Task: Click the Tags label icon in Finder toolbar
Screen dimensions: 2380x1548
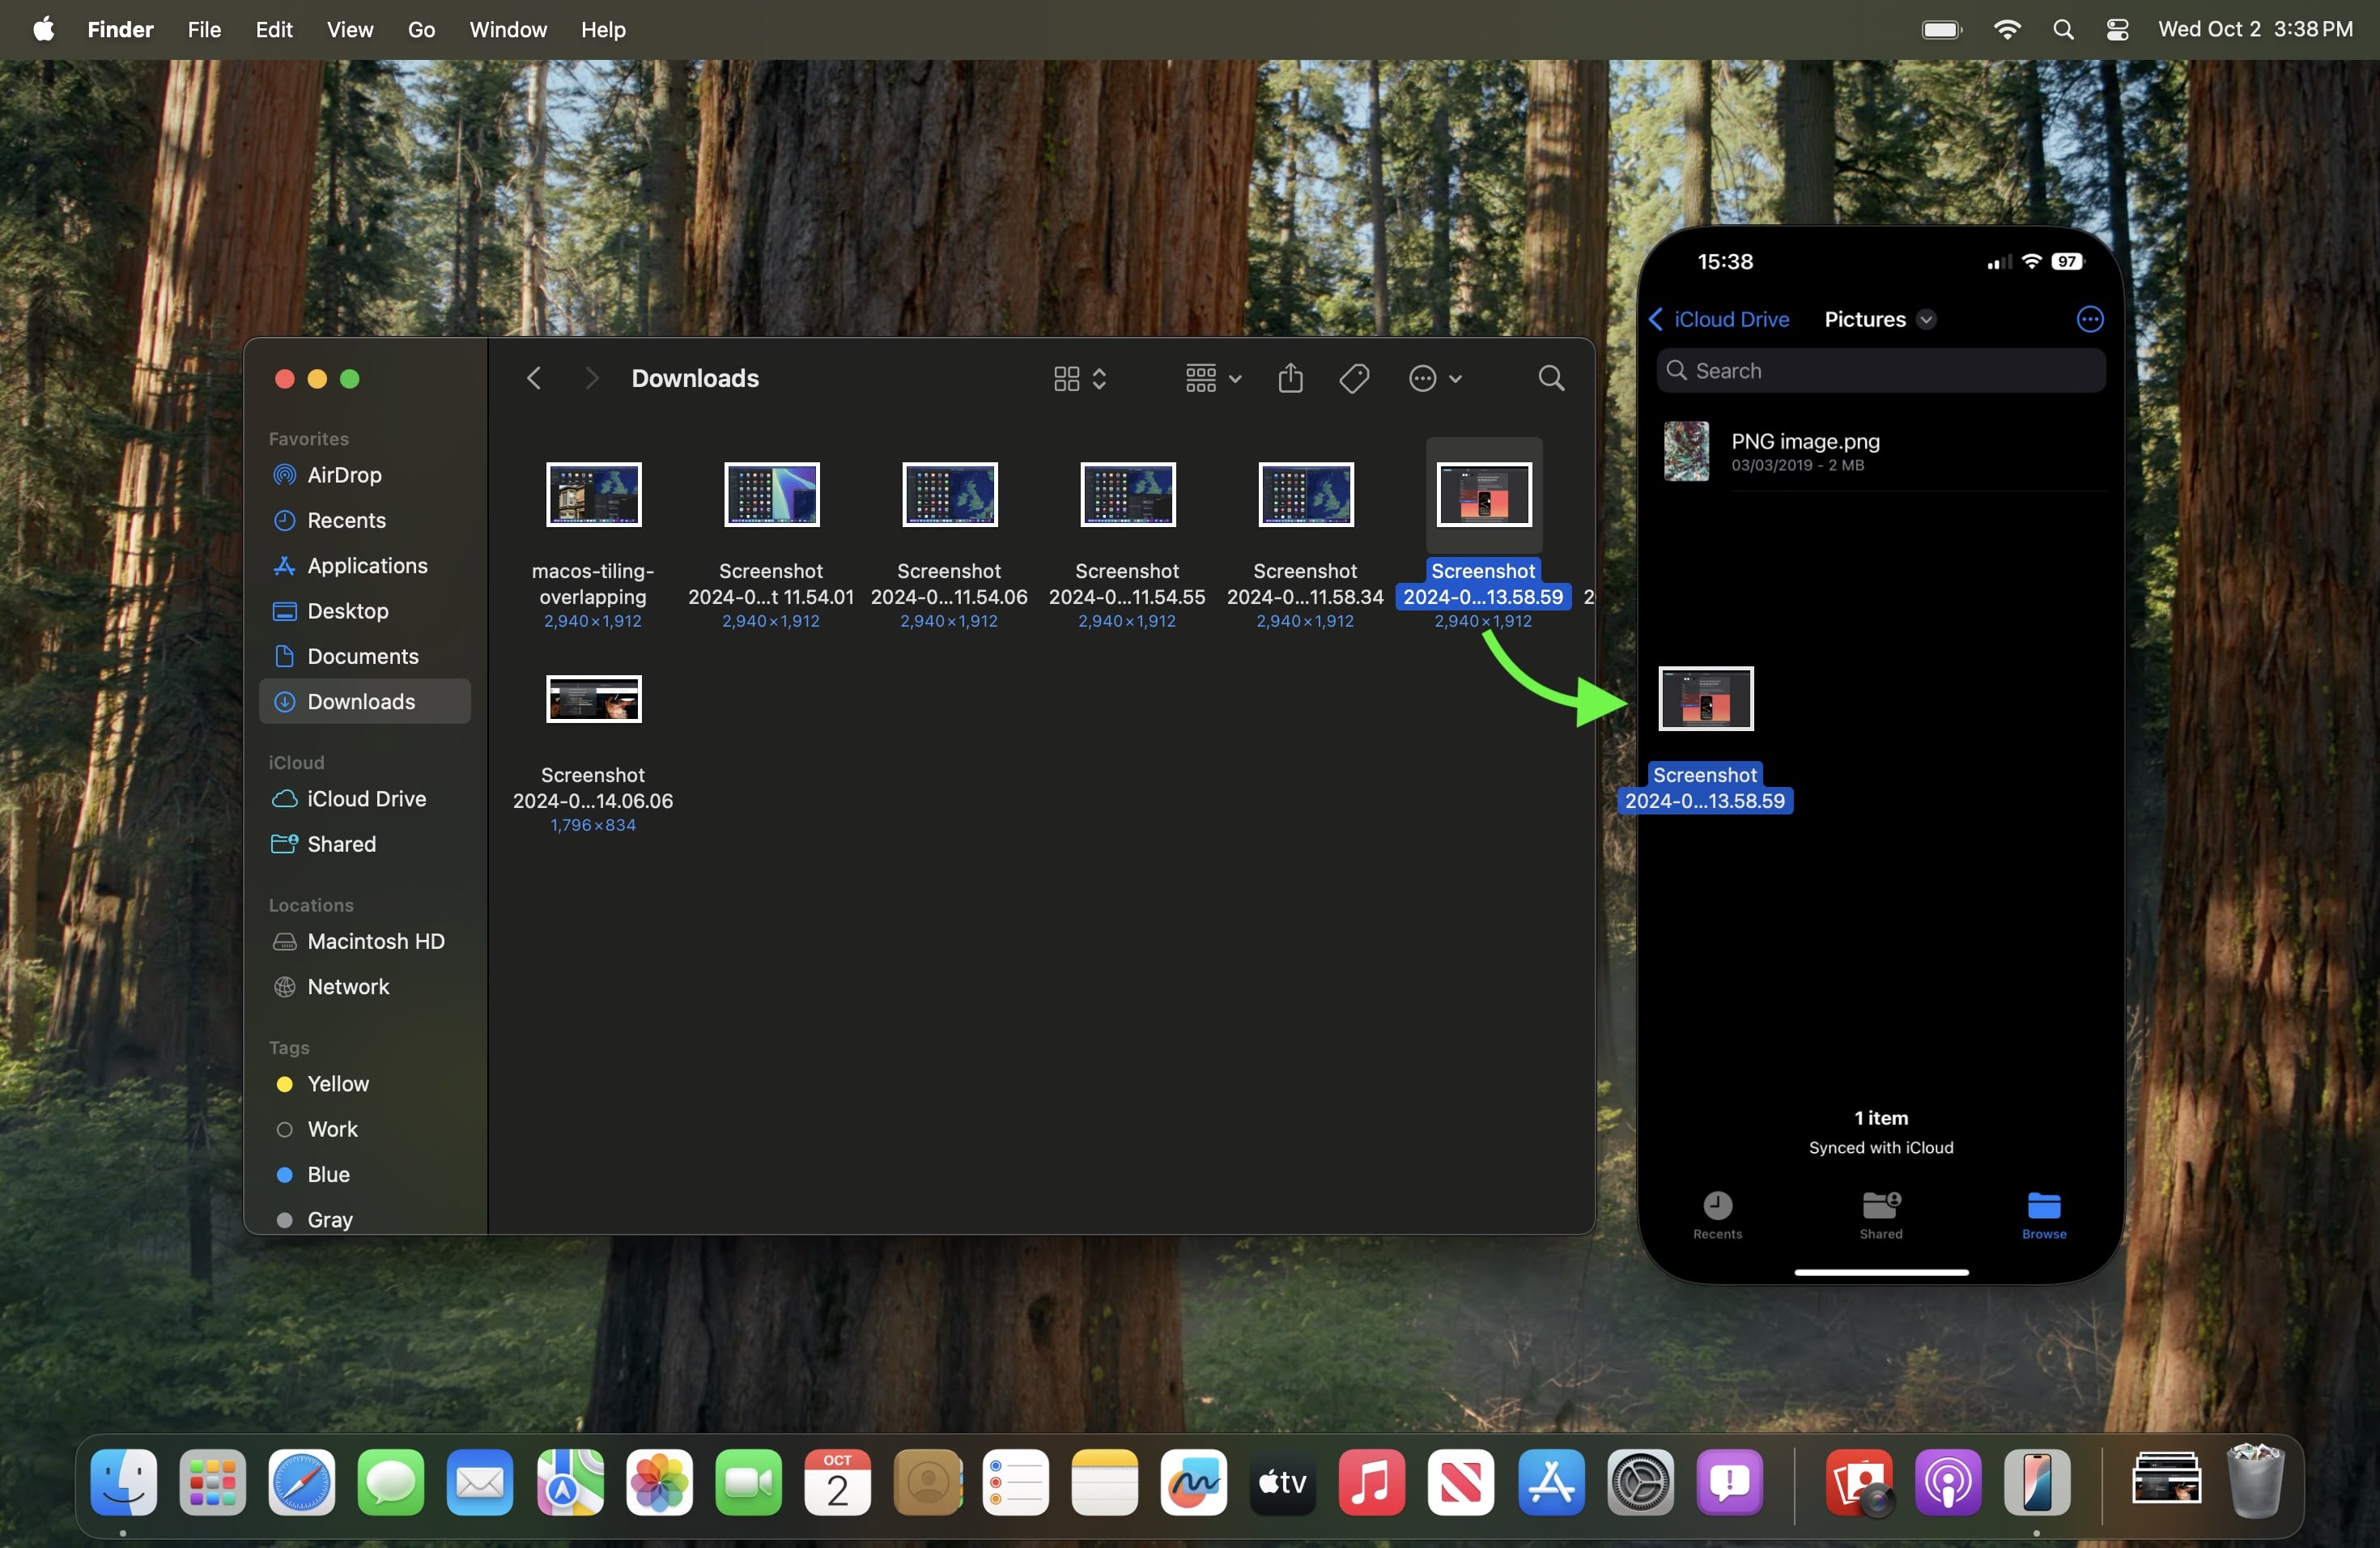Action: tap(1355, 378)
